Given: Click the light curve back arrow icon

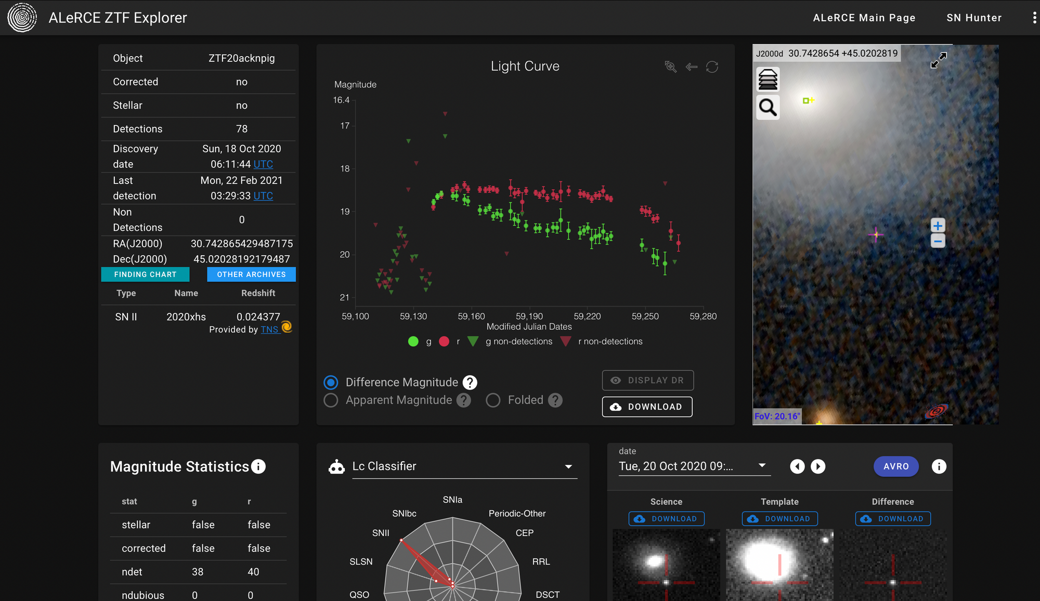Looking at the screenshot, I should coord(691,67).
